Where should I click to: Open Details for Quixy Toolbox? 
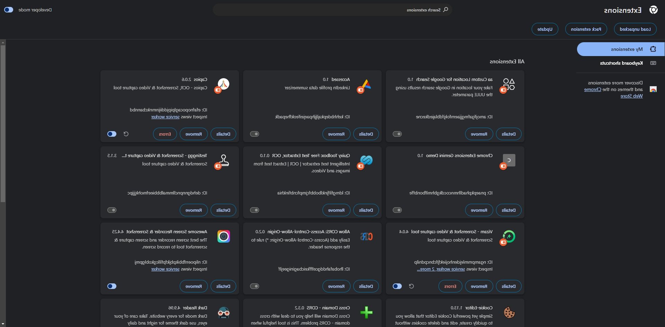pyautogui.click(x=366, y=210)
